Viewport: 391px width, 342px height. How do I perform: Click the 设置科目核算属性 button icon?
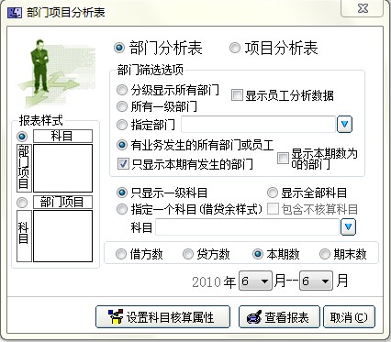[x=116, y=316]
